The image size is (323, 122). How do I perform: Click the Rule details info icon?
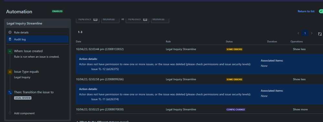[x=10, y=33]
